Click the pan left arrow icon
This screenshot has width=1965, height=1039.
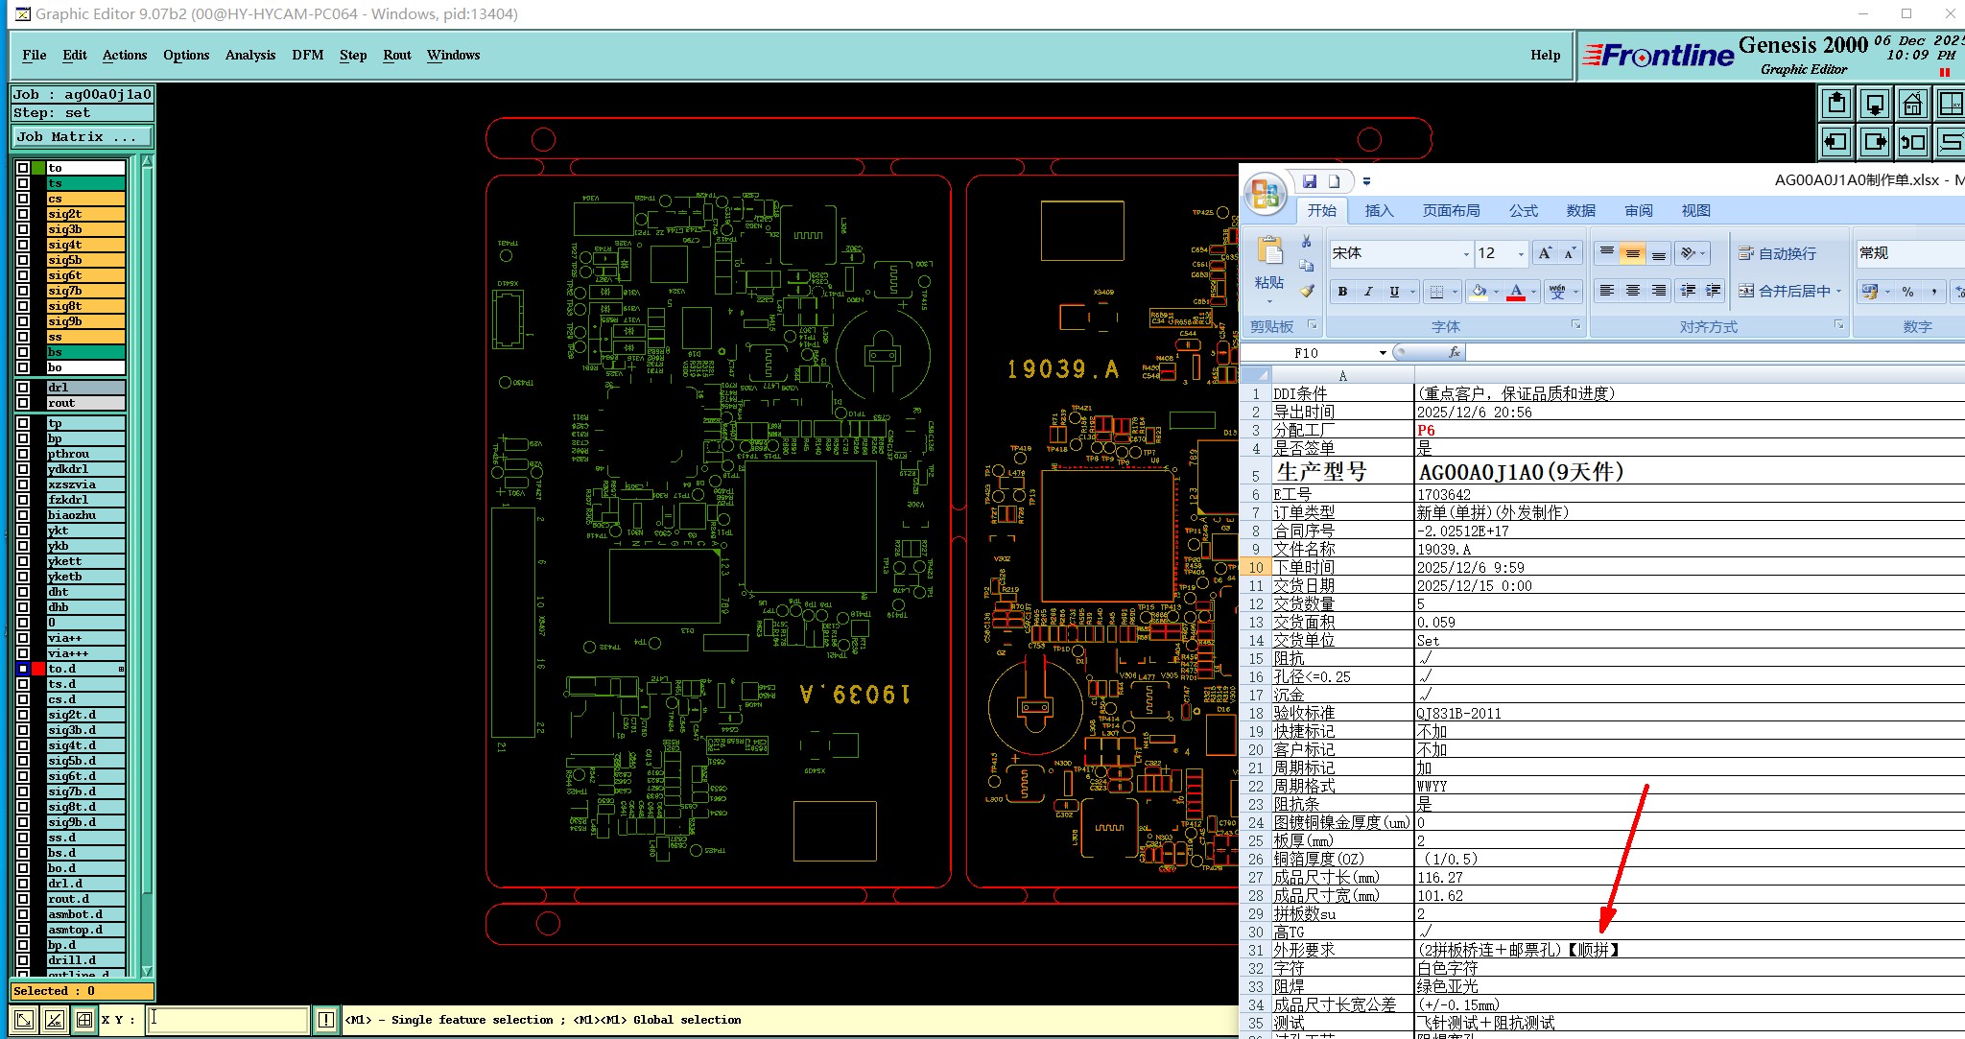click(1836, 142)
